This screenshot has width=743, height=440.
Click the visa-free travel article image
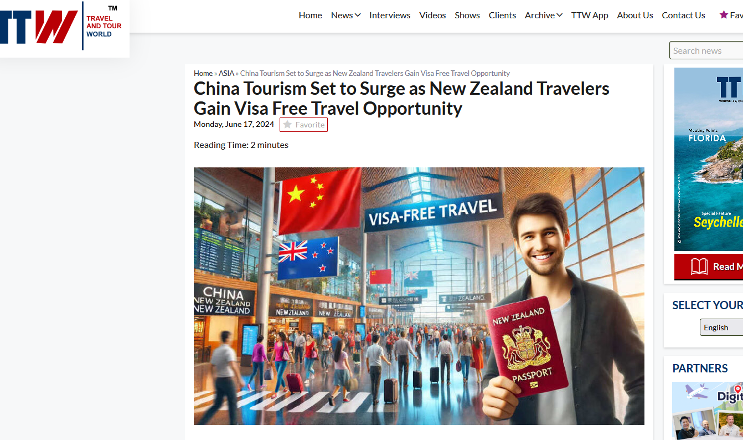(x=419, y=296)
